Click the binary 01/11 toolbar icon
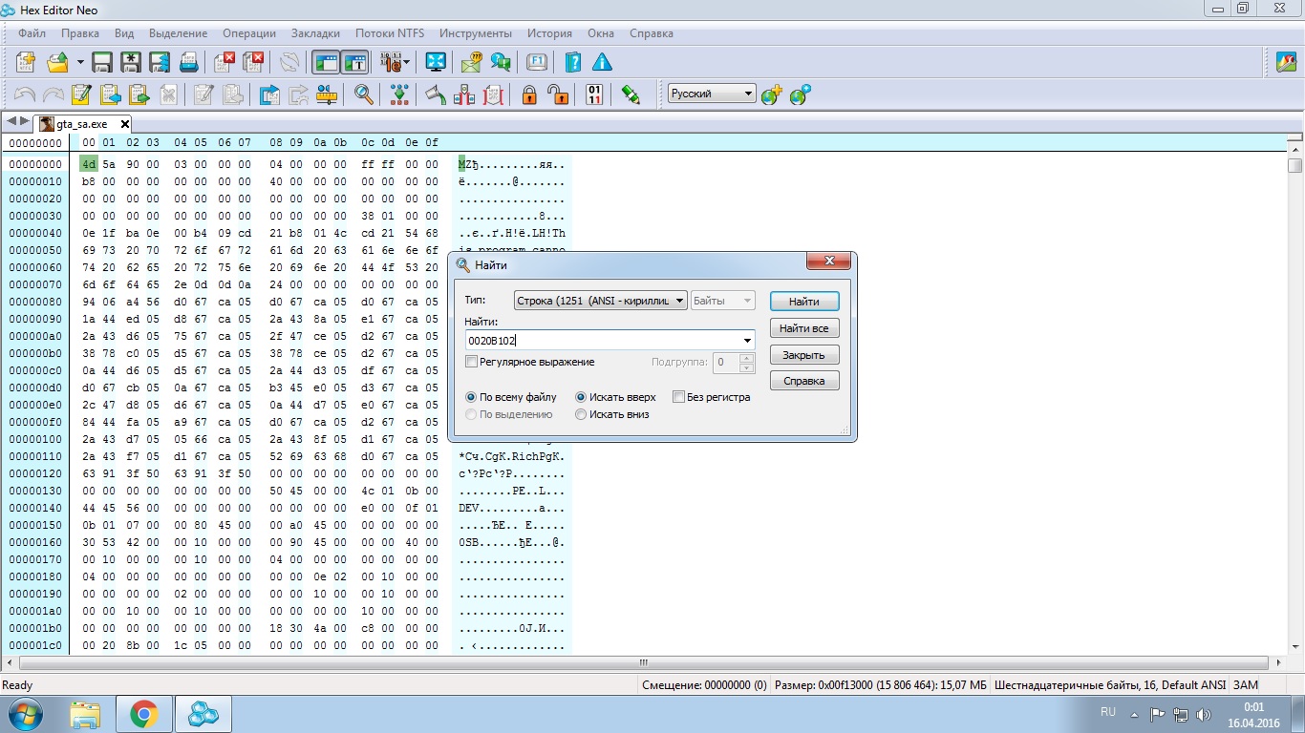 tap(594, 94)
